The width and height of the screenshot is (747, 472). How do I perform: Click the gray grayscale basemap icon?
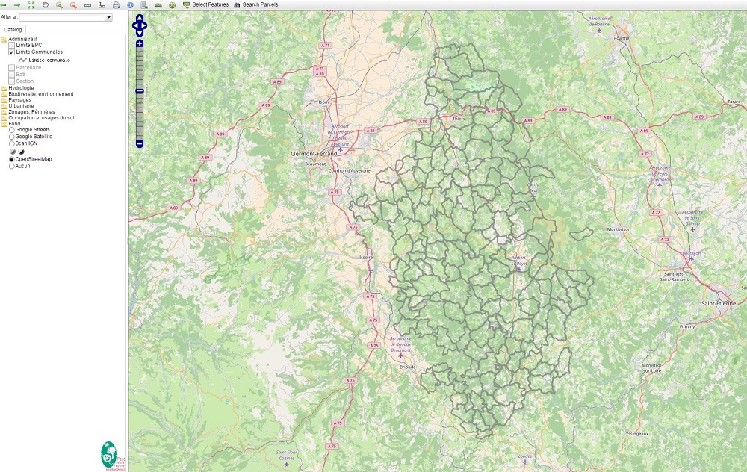tap(13, 152)
